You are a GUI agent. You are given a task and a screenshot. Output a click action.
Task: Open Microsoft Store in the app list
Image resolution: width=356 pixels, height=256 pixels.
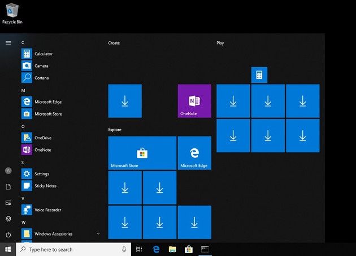[x=42, y=114]
